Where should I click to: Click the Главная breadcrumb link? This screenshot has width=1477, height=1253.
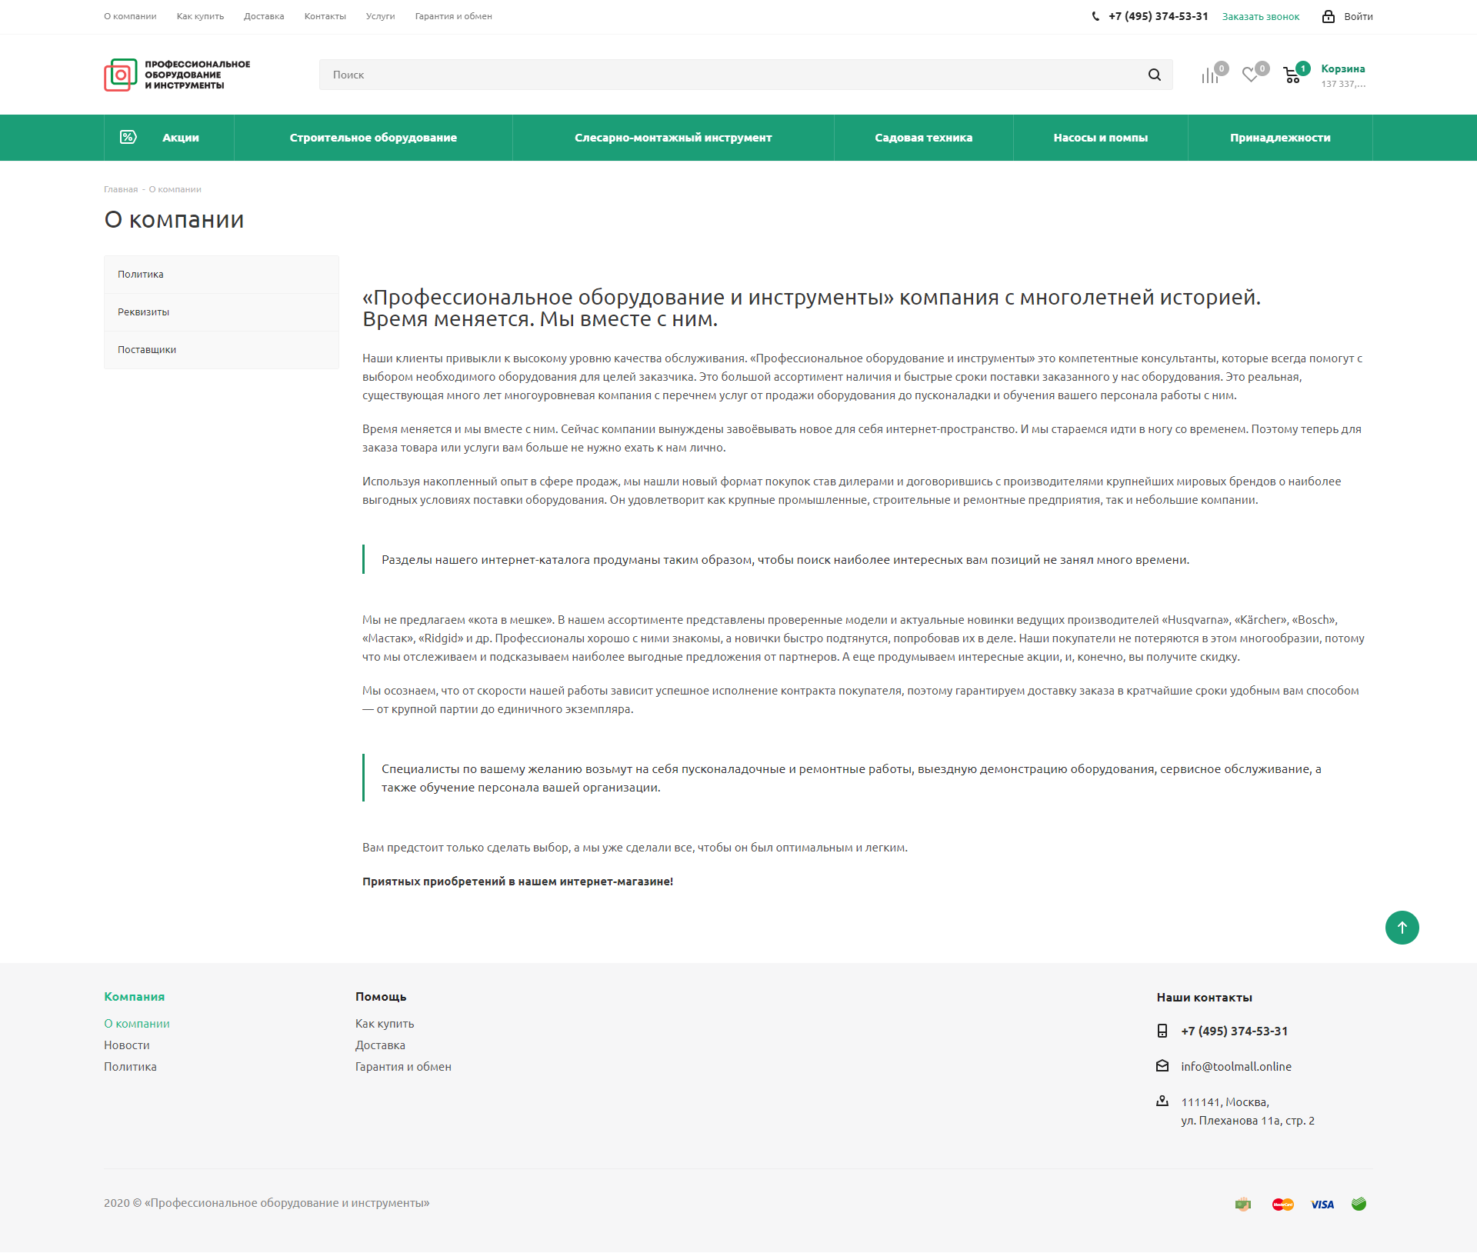point(121,189)
